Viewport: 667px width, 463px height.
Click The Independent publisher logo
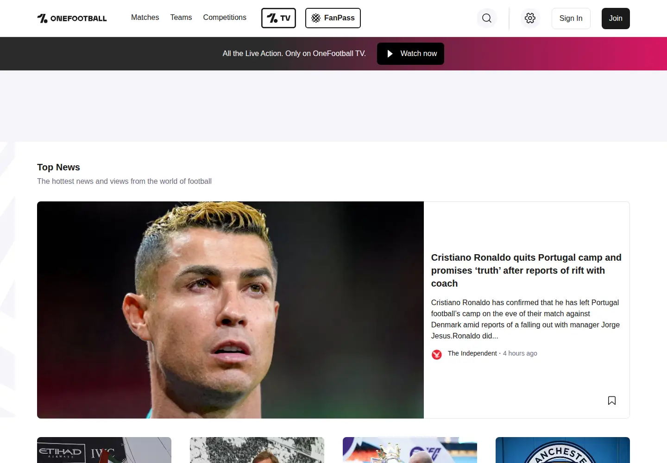tap(437, 354)
